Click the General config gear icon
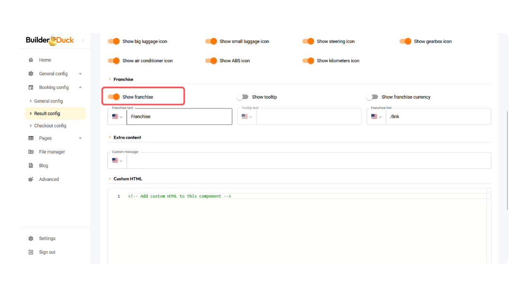Viewport: 529px width, 297px height. point(31,74)
